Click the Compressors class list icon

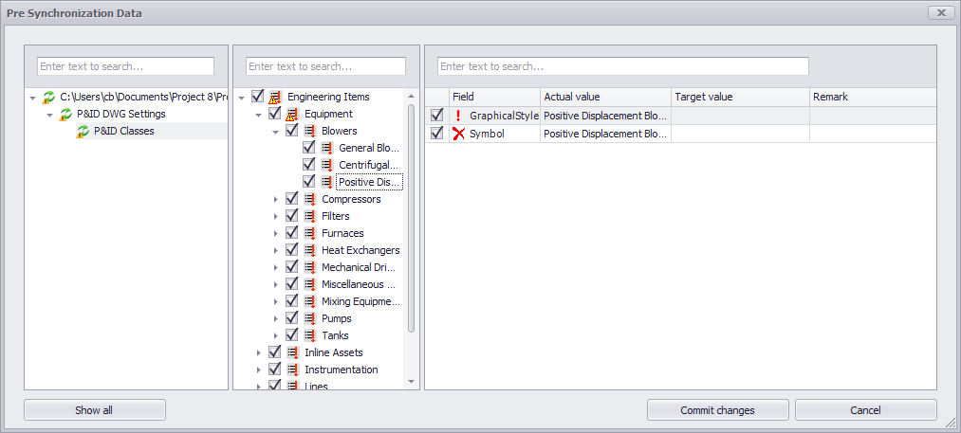pos(309,199)
